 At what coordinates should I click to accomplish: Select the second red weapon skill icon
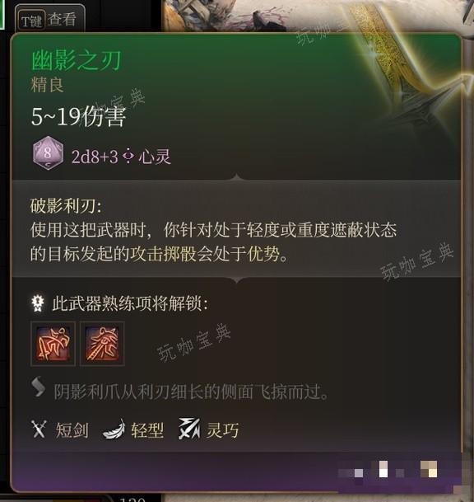point(102,344)
